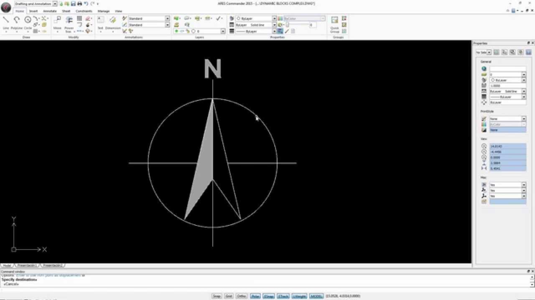The width and height of the screenshot is (535, 300).
Task: Click the Save icon in quick access toolbar
Action: click(73, 4)
